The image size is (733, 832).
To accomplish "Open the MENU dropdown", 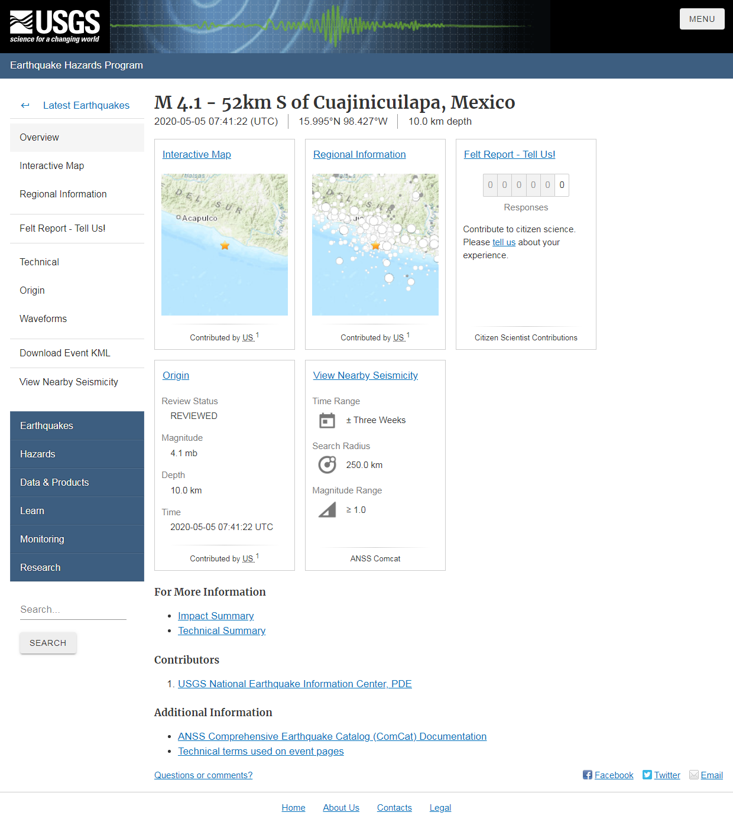I will click(702, 18).
